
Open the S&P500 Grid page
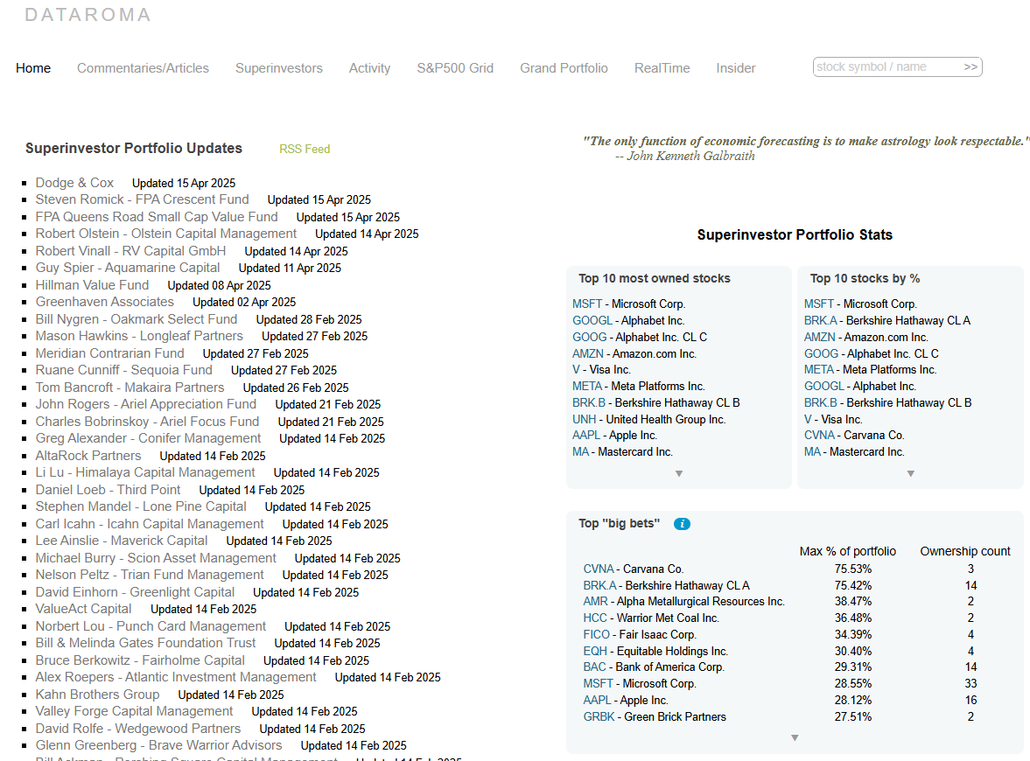(454, 68)
